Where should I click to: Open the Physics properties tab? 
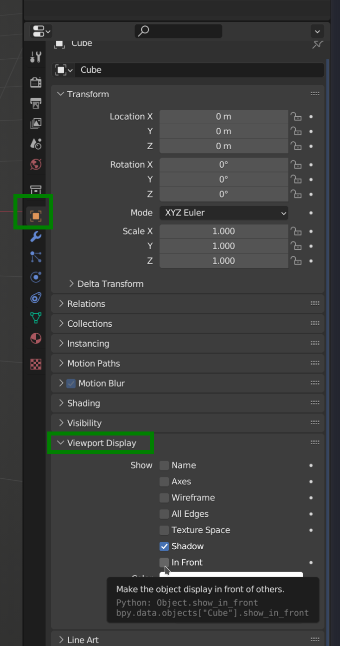pyautogui.click(x=35, y=277)
